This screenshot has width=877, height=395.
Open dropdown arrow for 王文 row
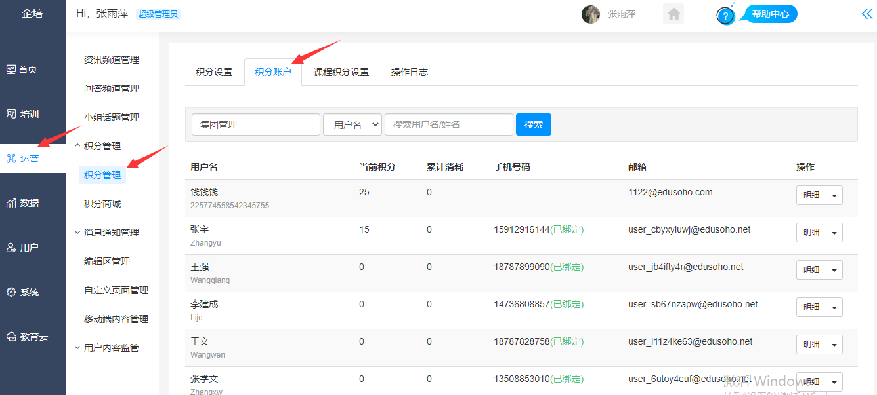click(x=834, y=345)
